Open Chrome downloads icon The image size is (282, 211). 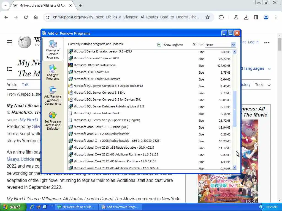246,17
